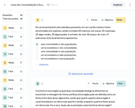The width and height of the screenshot is (135, 108).
Task: Click the 'Questões: 10' count text
Action: [12, 15]
